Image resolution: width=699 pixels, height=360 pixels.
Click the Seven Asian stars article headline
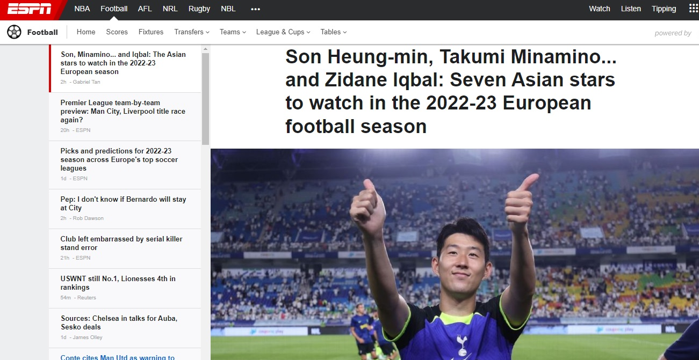[451, 91]
